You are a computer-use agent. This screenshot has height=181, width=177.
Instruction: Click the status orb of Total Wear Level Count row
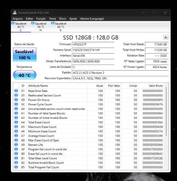(x=16, y=158)
